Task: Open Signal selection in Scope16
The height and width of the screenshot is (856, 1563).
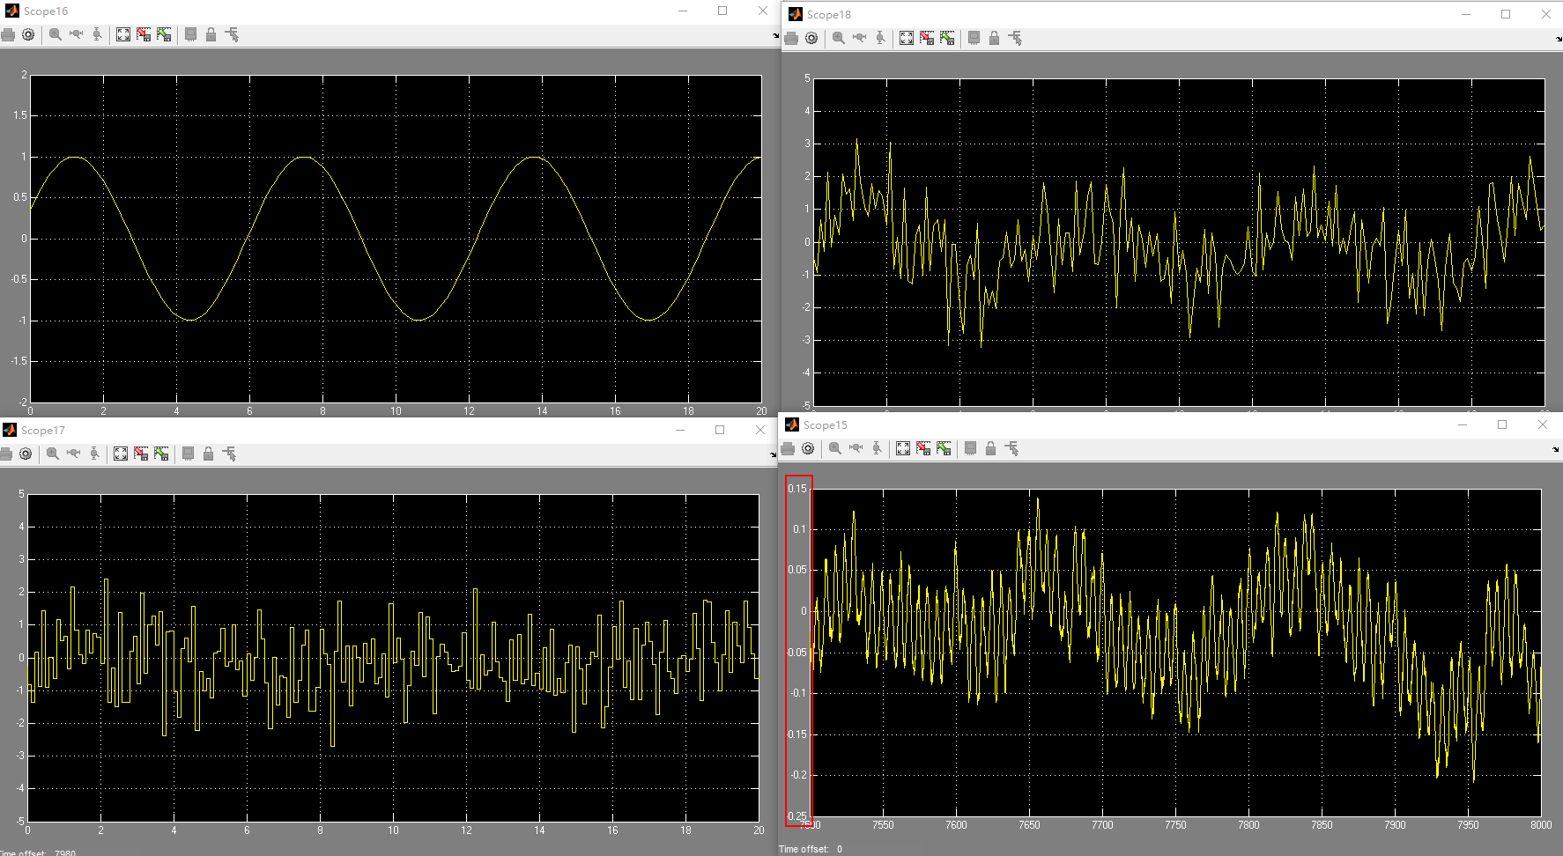Action: (232, 34)
